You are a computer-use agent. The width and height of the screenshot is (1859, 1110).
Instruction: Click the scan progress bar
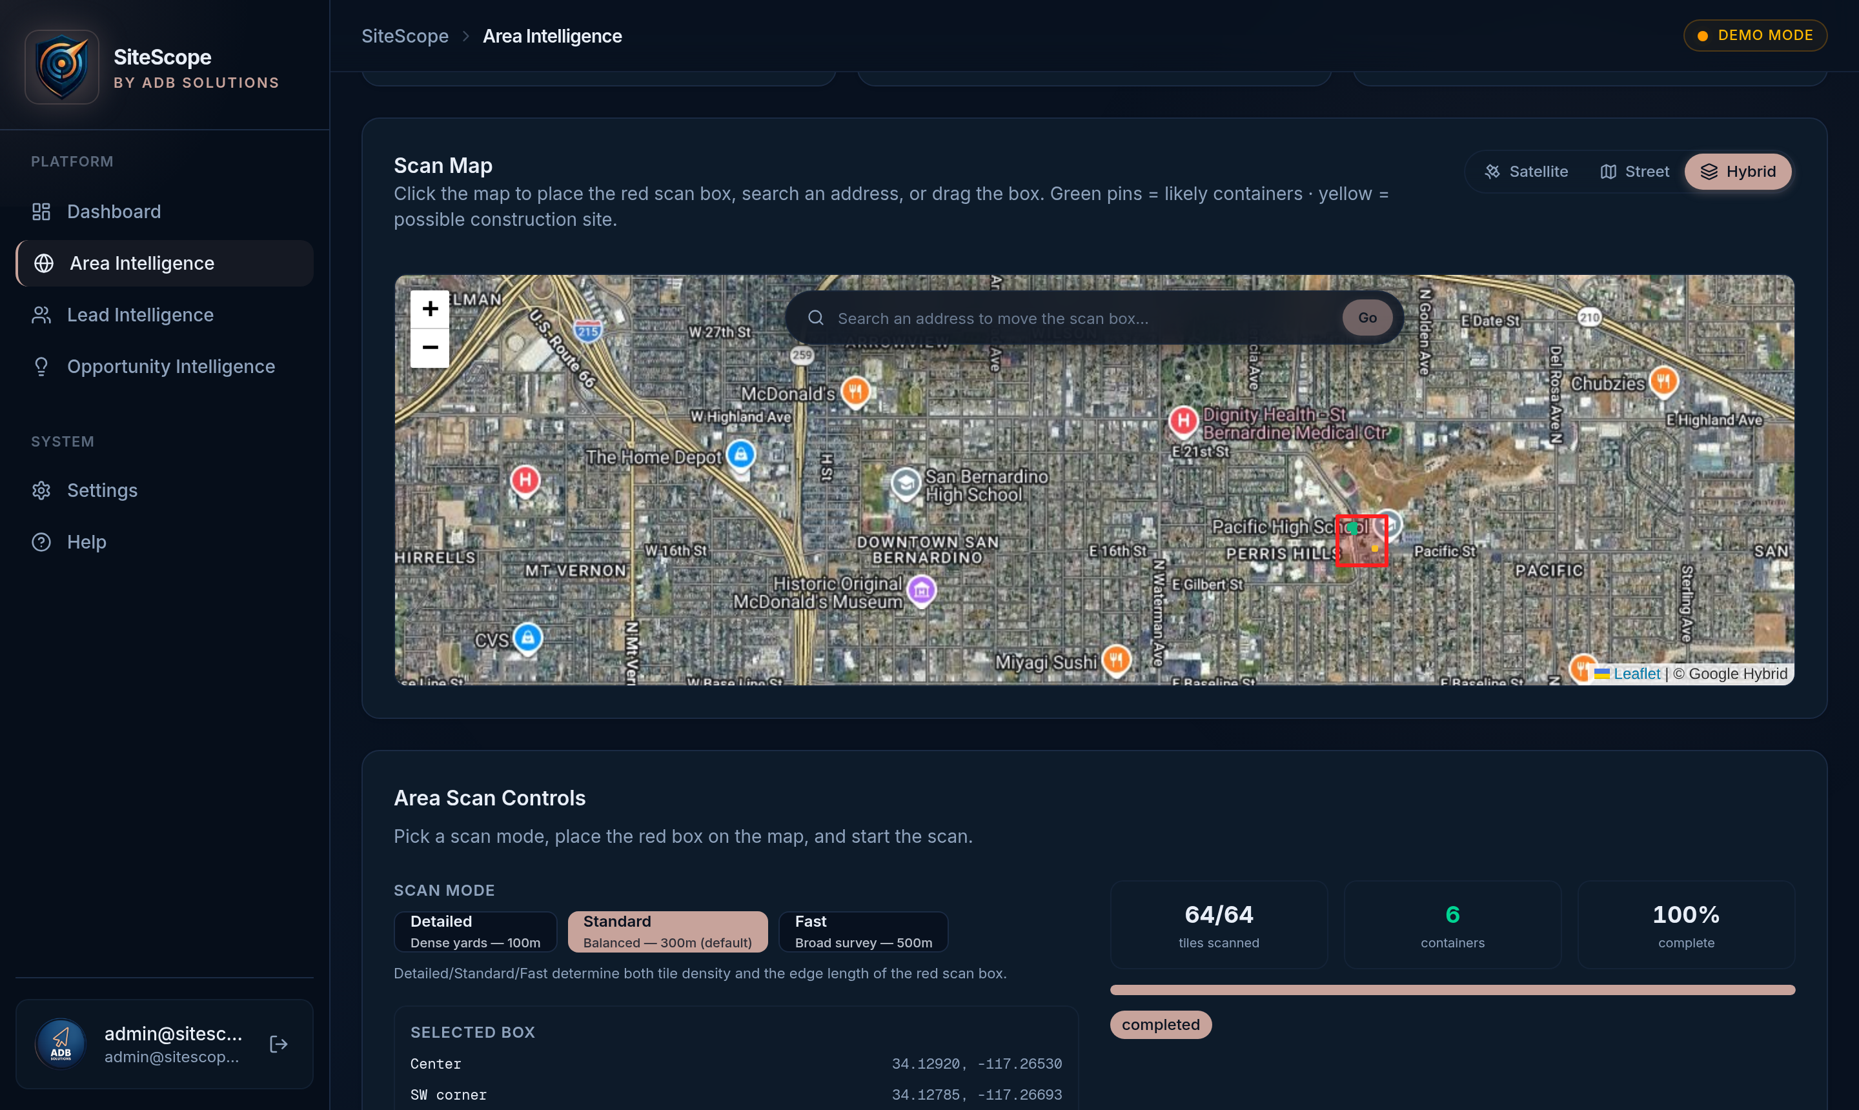(x=1452, y=991)
